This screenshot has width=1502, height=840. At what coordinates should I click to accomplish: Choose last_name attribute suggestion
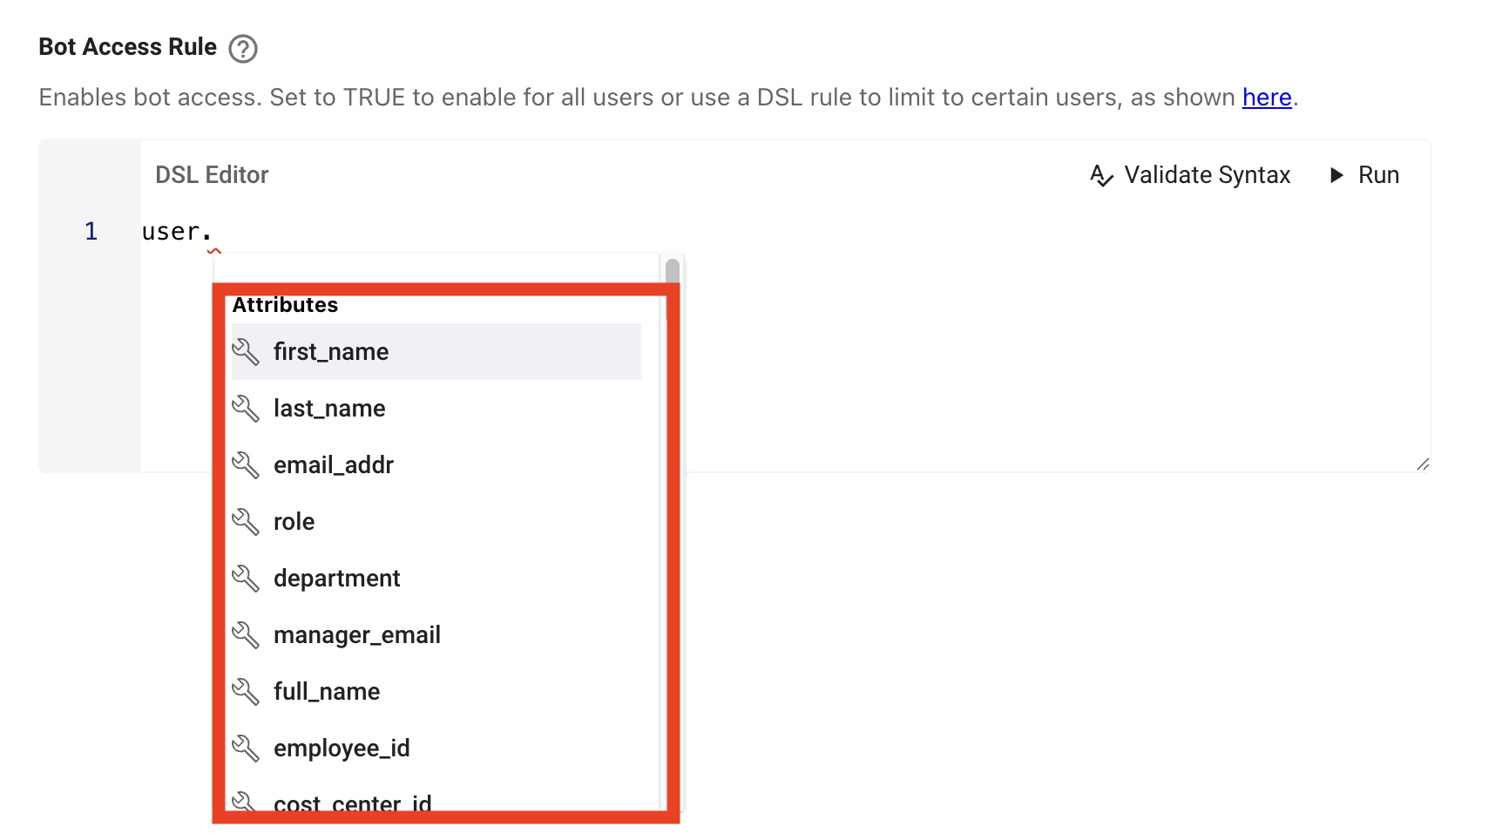pos(329,409)
